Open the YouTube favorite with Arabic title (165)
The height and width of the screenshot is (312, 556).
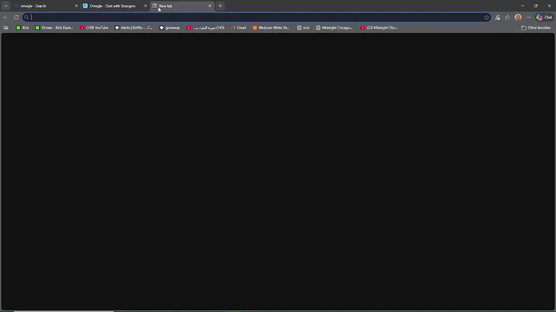coord(205,28)
